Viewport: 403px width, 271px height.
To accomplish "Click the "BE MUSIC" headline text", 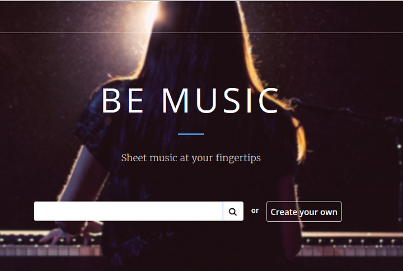I will click(190, 101).
